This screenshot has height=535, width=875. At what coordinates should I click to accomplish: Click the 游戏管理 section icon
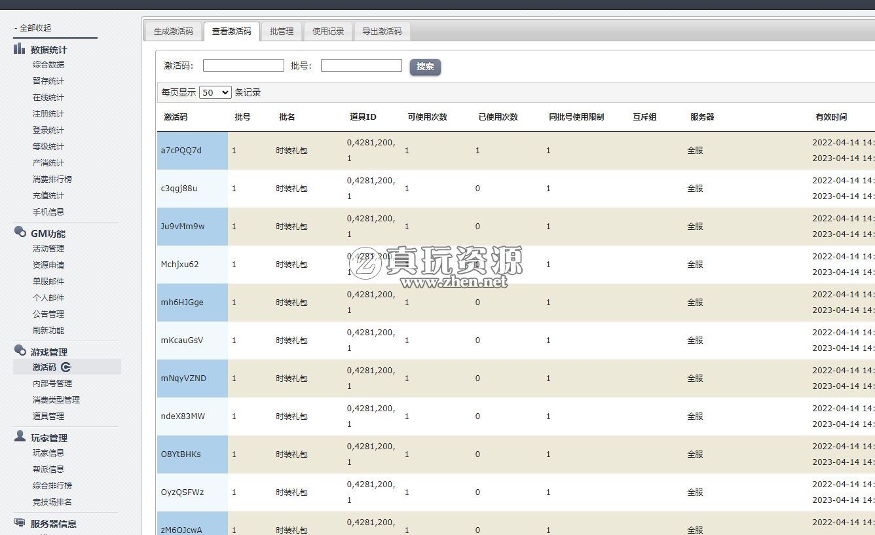(20, 351)
